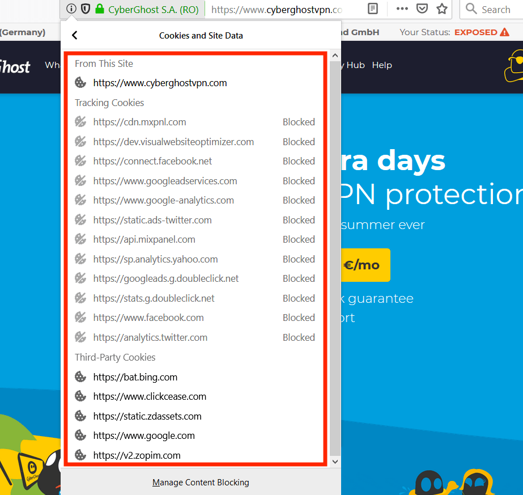Select https://www.cyberghostvpn.com entry

click(x=160, y=83)
